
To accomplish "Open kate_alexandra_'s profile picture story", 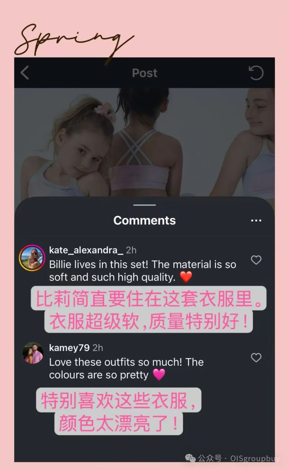I will [32, 258].
